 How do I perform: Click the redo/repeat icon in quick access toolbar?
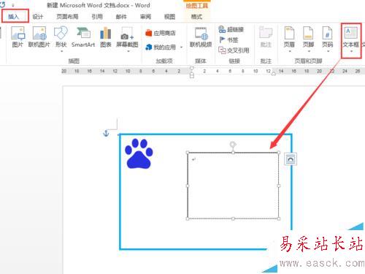[x=3, y=4]
